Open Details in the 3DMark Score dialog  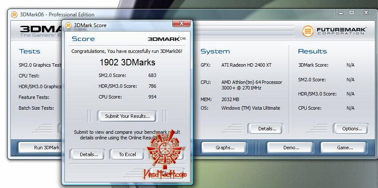(x=89, y=154)
